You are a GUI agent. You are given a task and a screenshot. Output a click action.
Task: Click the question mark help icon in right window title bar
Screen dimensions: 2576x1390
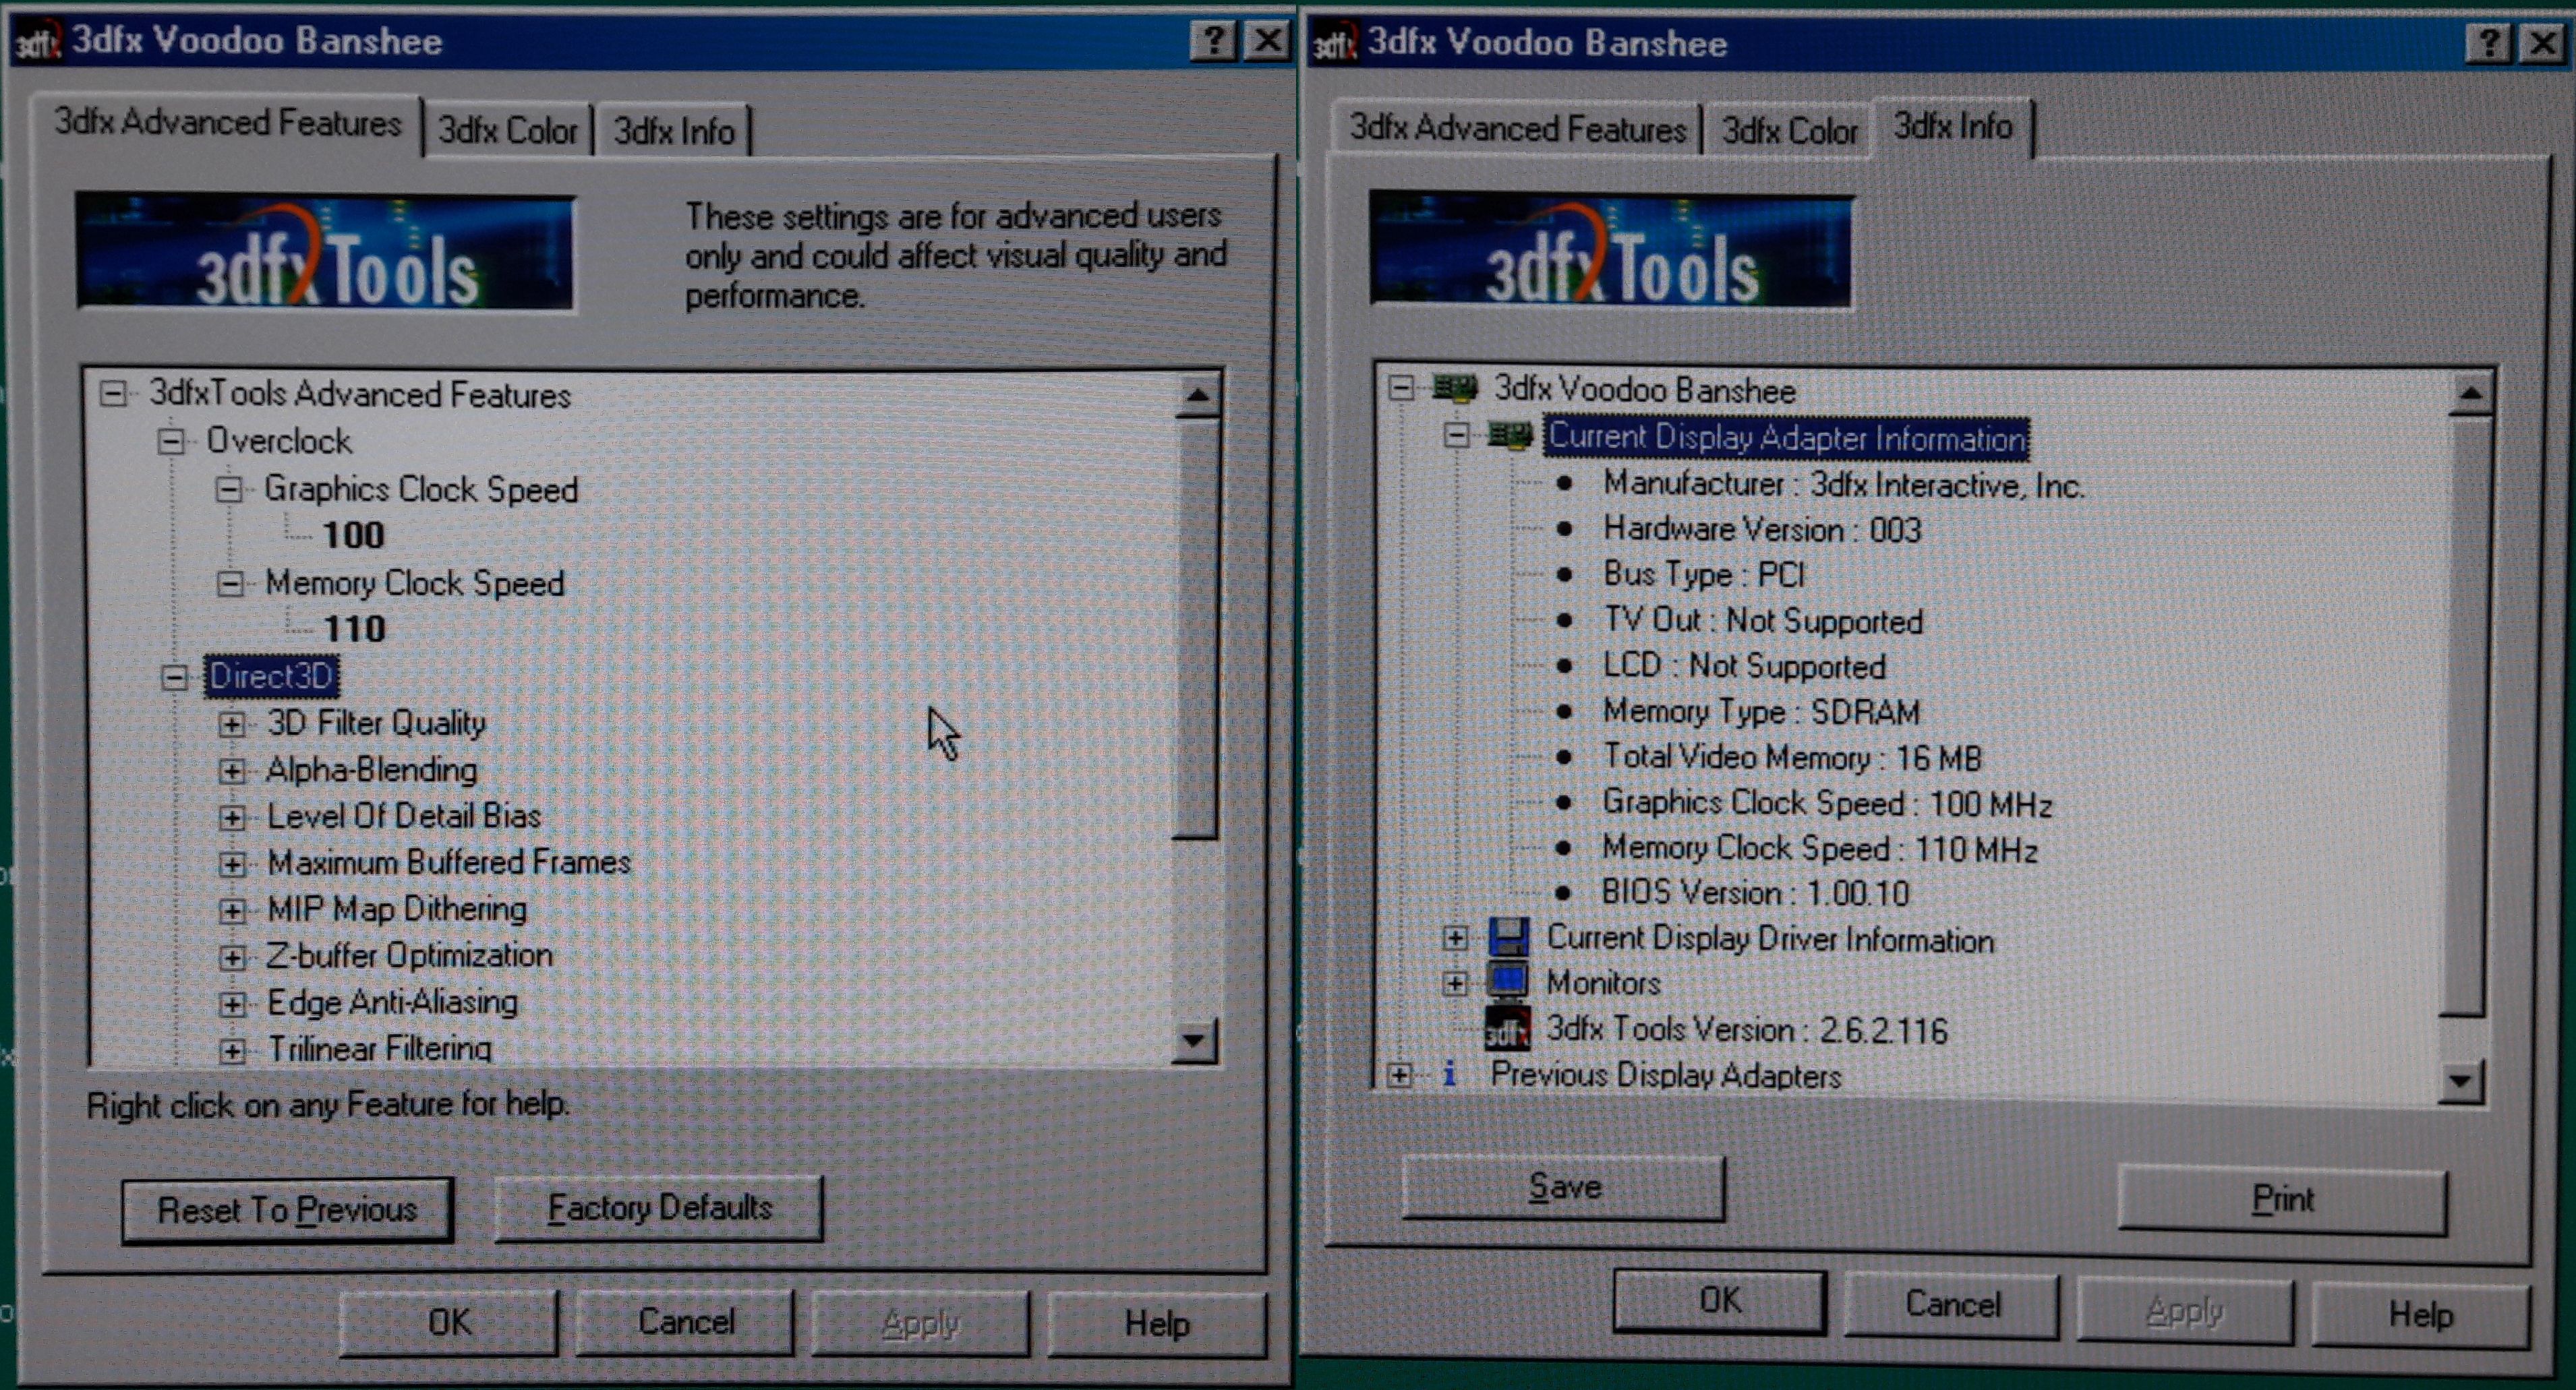2489,43
